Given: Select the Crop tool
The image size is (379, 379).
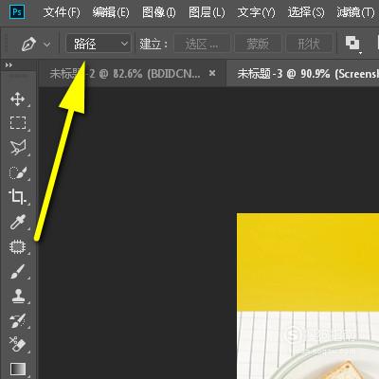Looking at the screenshot, I should coord(17,197).
